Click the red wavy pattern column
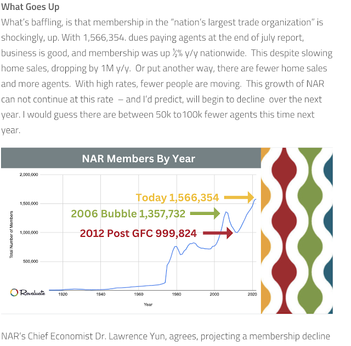 pyautogui.click(x=284, y=230)
